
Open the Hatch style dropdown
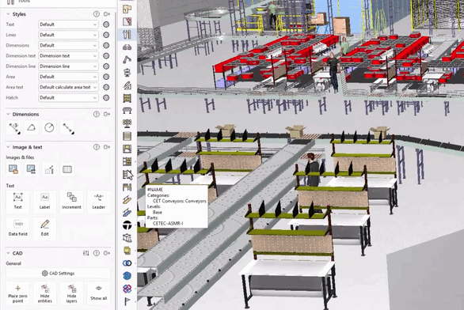pos(68,97)
